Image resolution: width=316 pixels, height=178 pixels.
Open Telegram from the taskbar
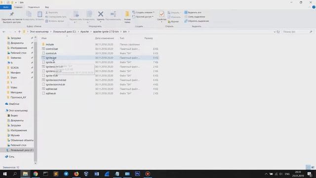(66, 174)
